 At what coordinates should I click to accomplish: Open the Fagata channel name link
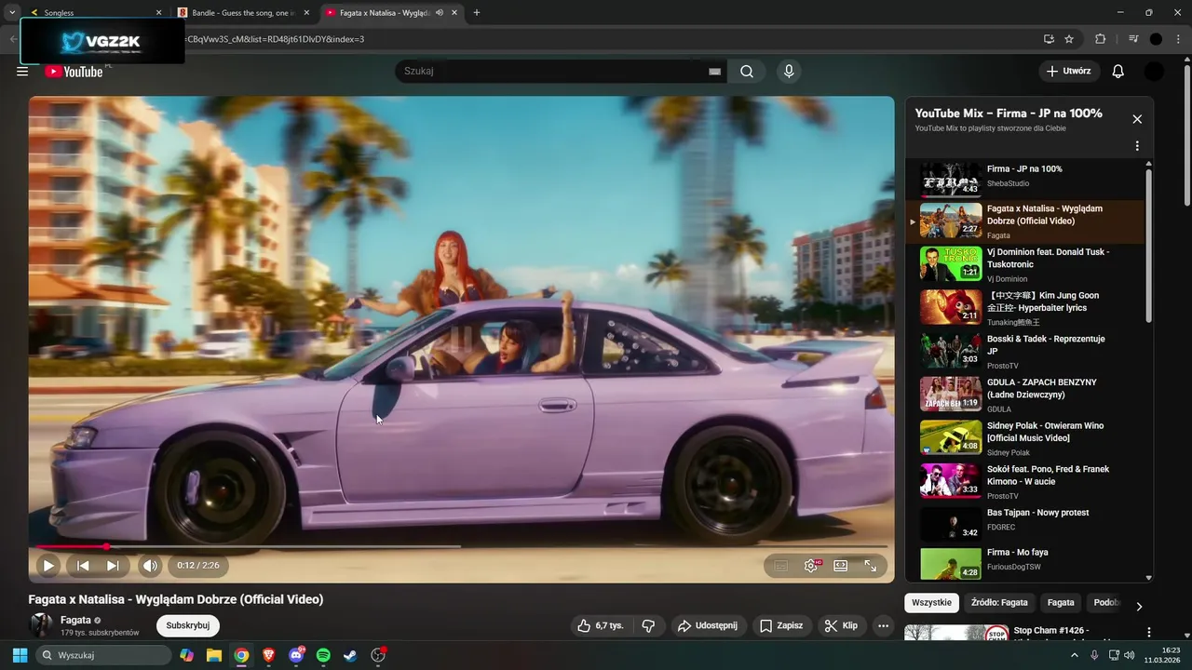75,620
